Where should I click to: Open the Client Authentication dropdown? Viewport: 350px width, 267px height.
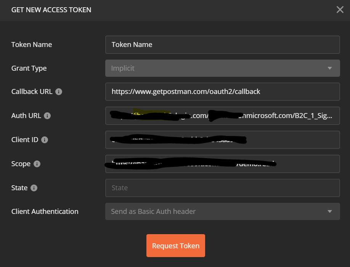(222, 211)
